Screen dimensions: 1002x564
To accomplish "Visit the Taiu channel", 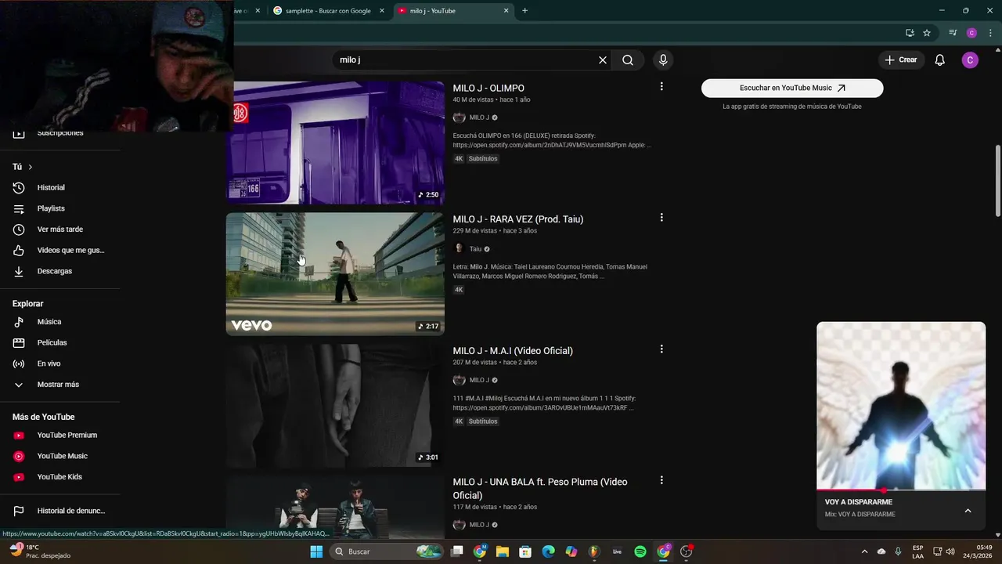I will click(475, 249).
